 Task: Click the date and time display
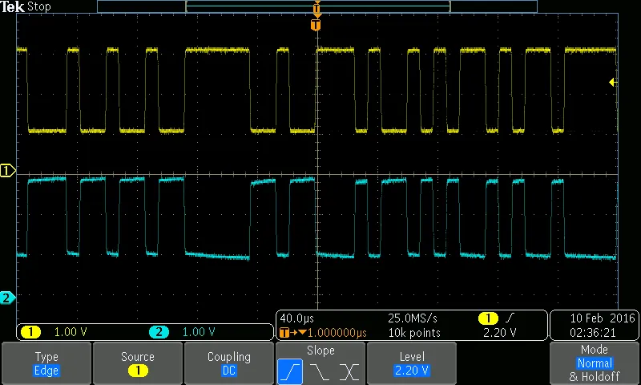click(594, 325)
